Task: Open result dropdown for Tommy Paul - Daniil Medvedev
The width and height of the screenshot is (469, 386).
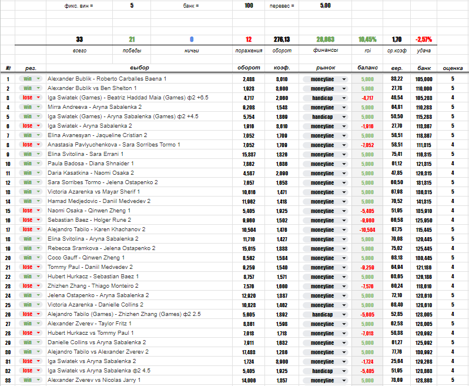Action: tap(30, 267)
